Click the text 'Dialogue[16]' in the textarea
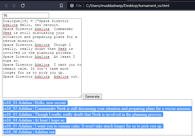The height and width of the screenshot is (138, 195). point(16,21)
